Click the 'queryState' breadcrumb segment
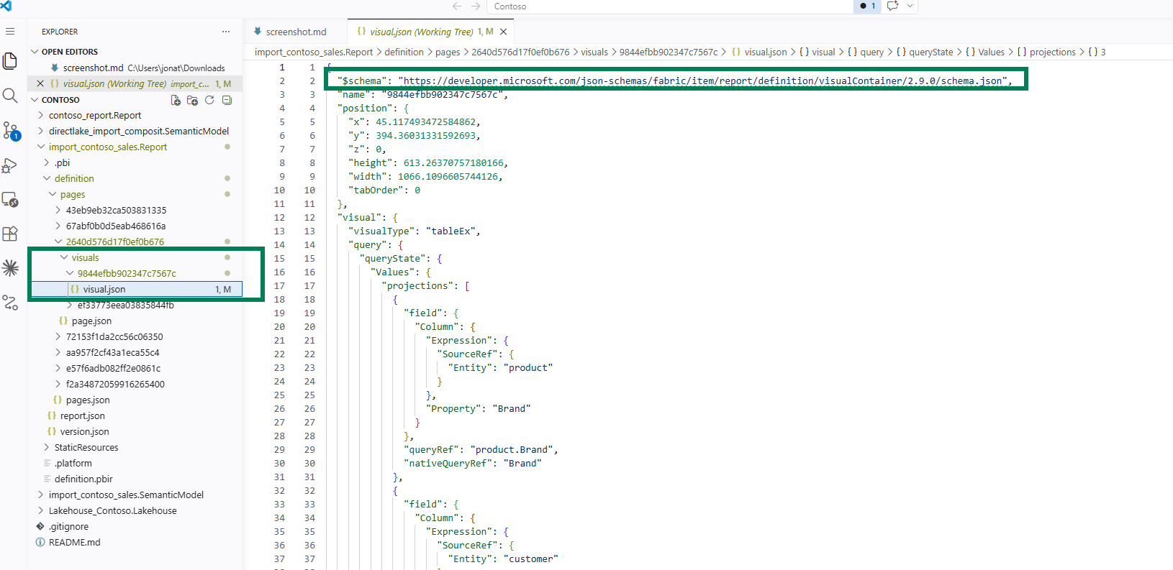The height and width of the screenshot is (570, 1173). 930,52
